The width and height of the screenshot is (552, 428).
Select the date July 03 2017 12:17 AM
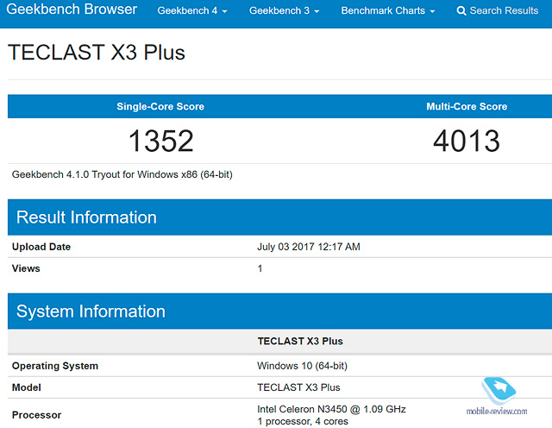309,247
